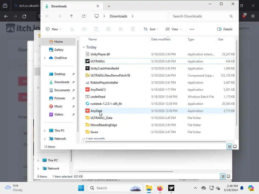The width and height of the screenshot is (259, 194).
Task: Unpin Documents from Quick access
Action: point(74,90)
